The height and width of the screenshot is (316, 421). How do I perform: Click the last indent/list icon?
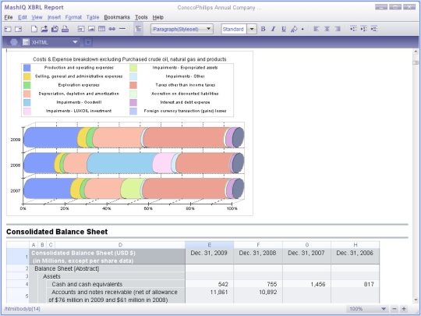374,29
